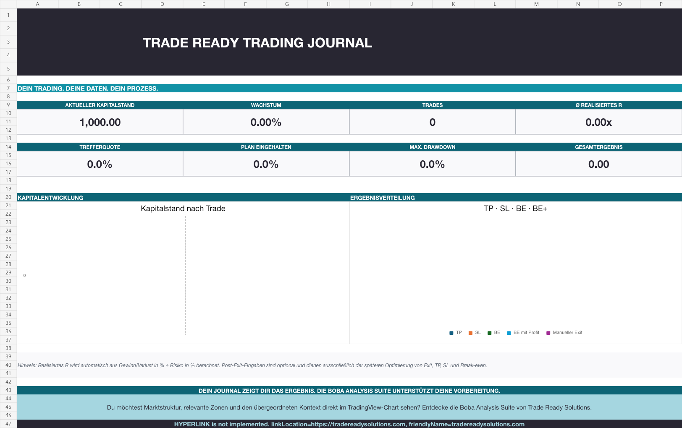This screenshot has width=682, height=428.
Task: Click the Boba Analysis Suite banner heading
Action: point(349,390)
